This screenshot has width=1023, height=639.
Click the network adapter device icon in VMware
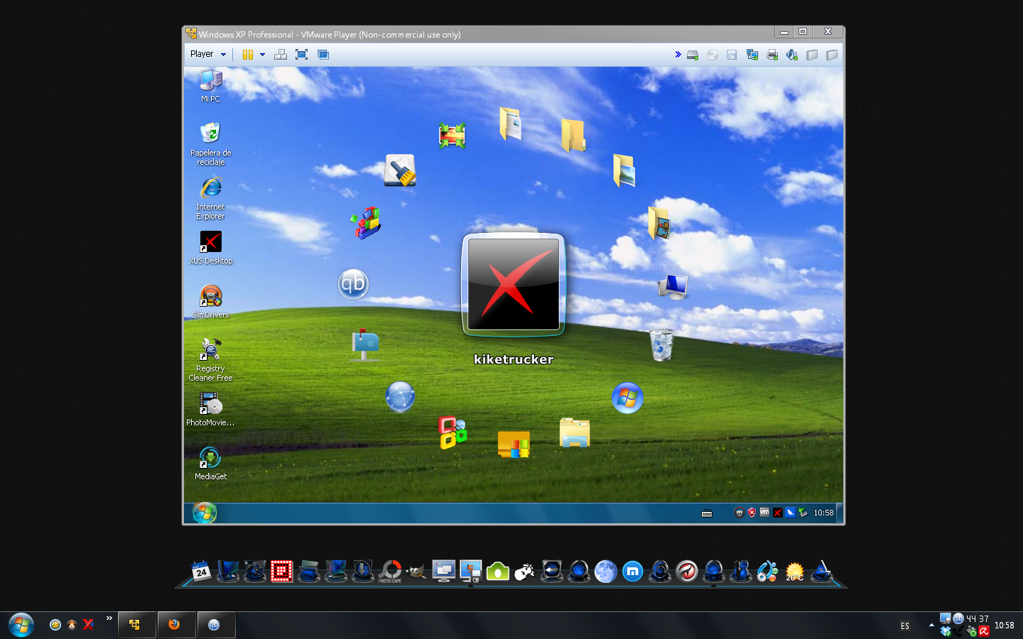point(752,55)
